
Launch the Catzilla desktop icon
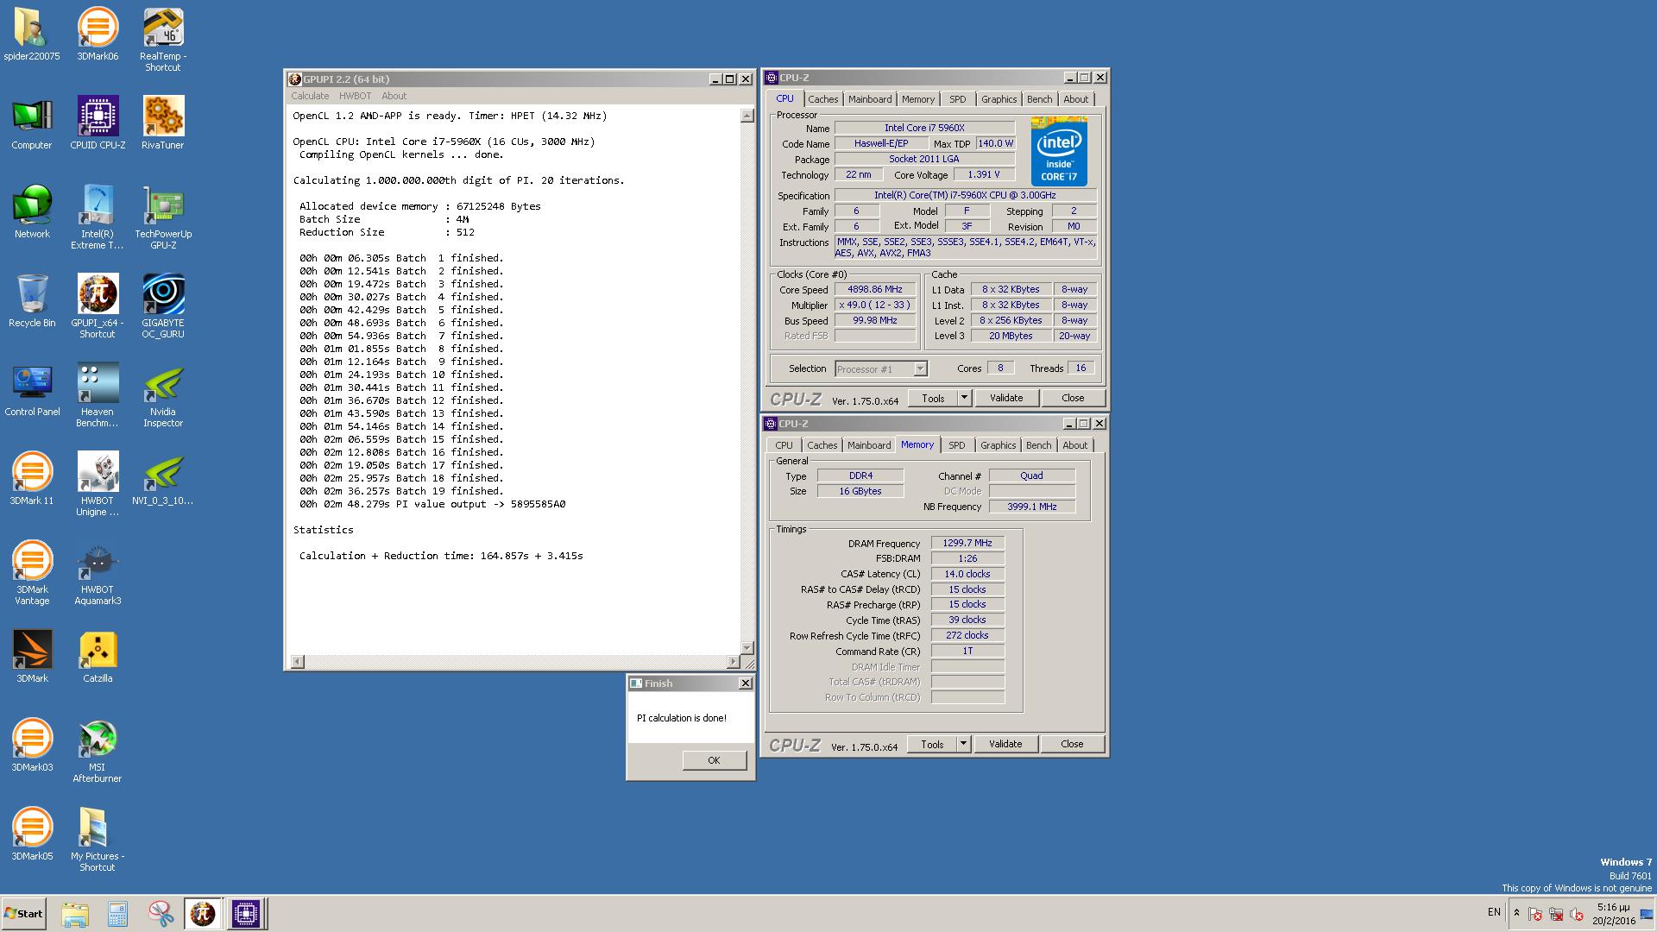(98, 657)
